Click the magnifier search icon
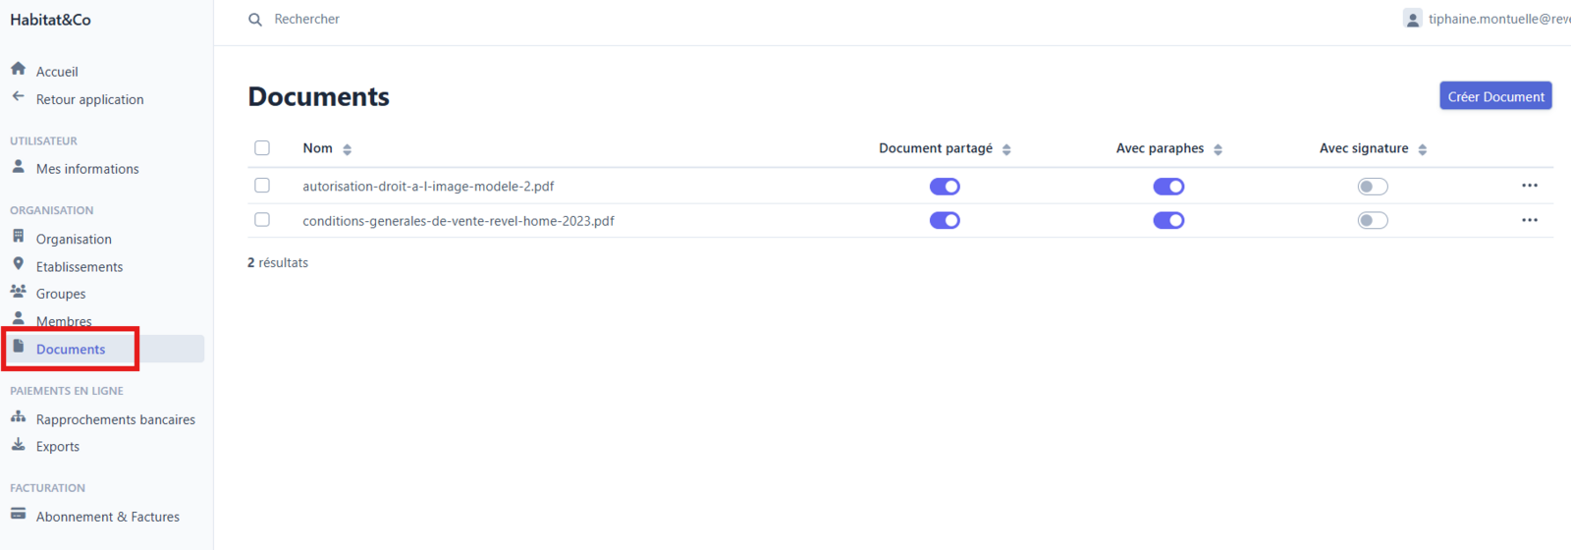1571x550 pixels. tap(255, 20)
